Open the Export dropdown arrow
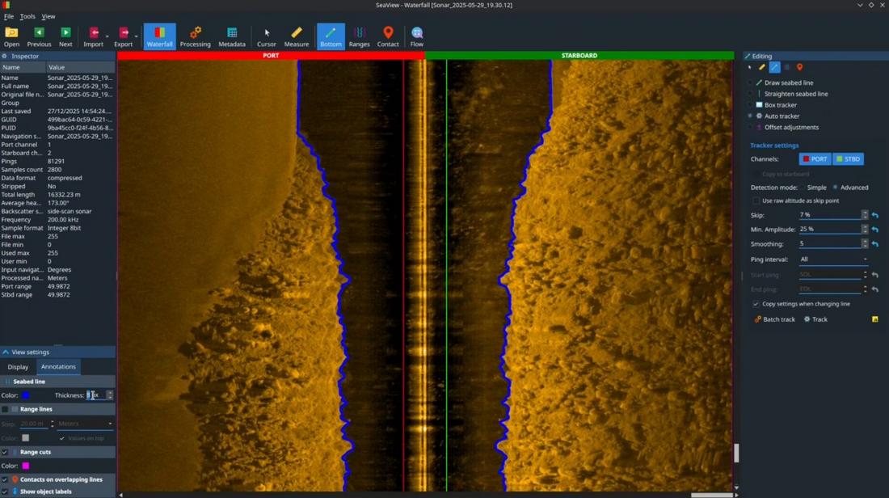The width and height of the screenshot is (889, 498). (x=136, y=36)
